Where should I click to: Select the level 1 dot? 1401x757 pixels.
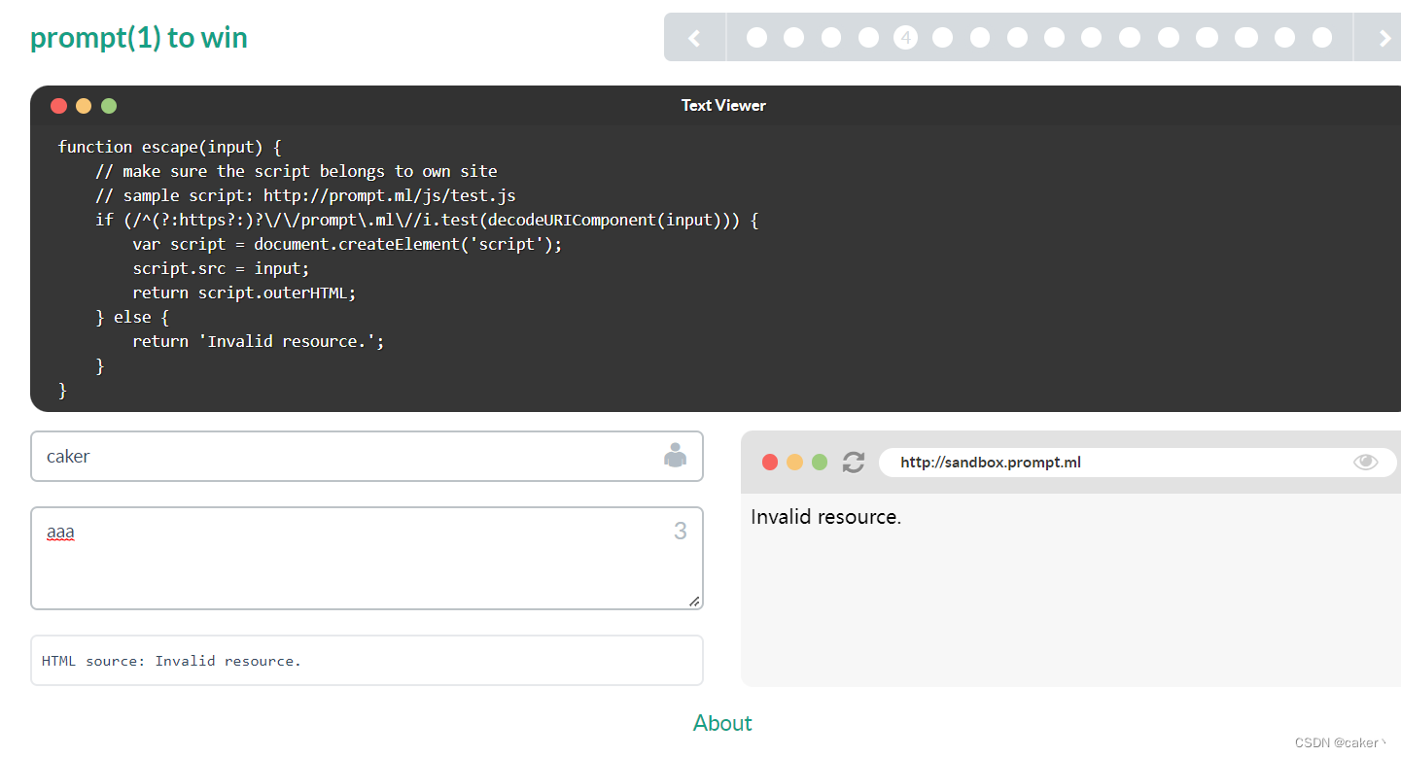pos(793,38)
